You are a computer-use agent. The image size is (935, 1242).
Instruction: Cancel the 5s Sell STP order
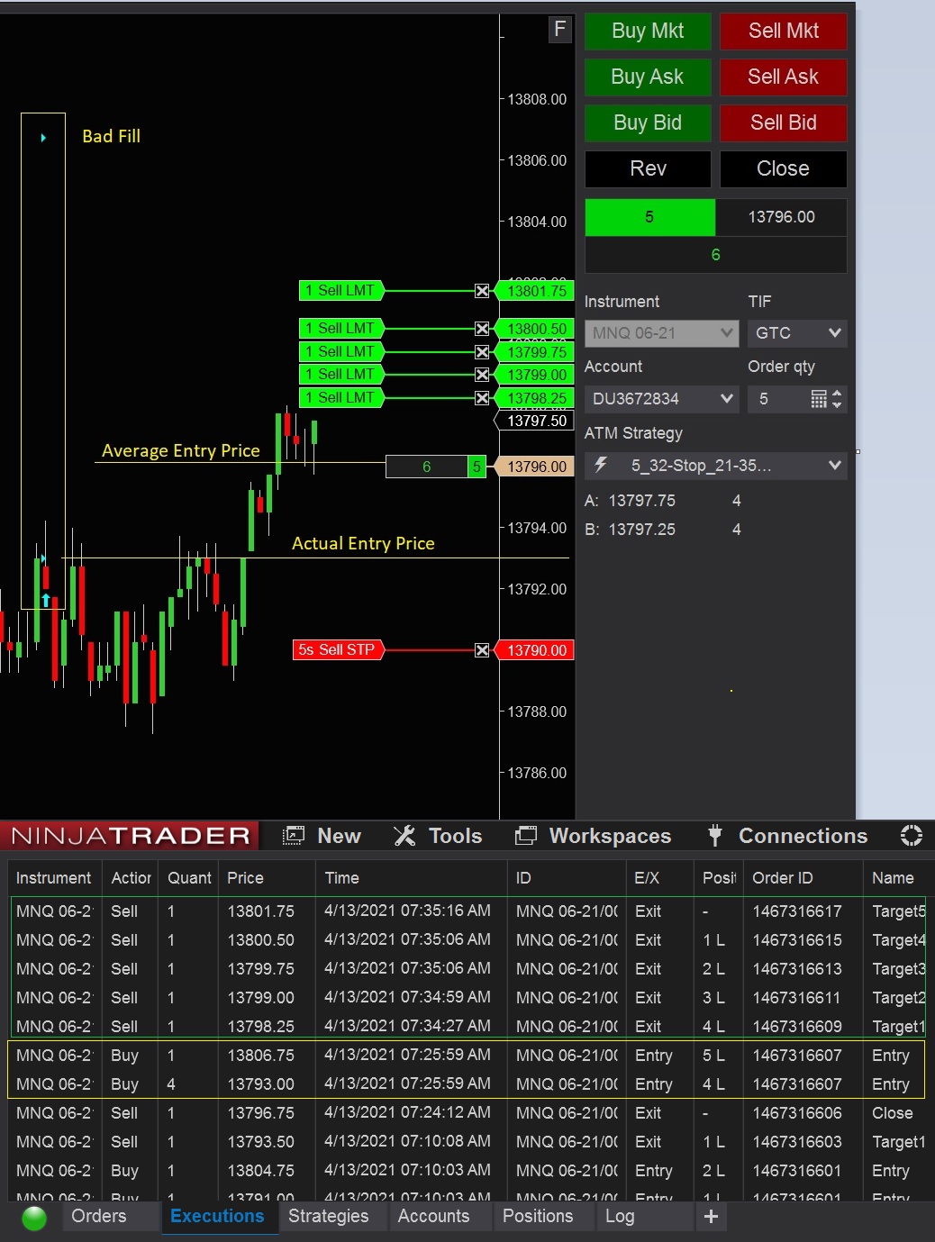482,650
